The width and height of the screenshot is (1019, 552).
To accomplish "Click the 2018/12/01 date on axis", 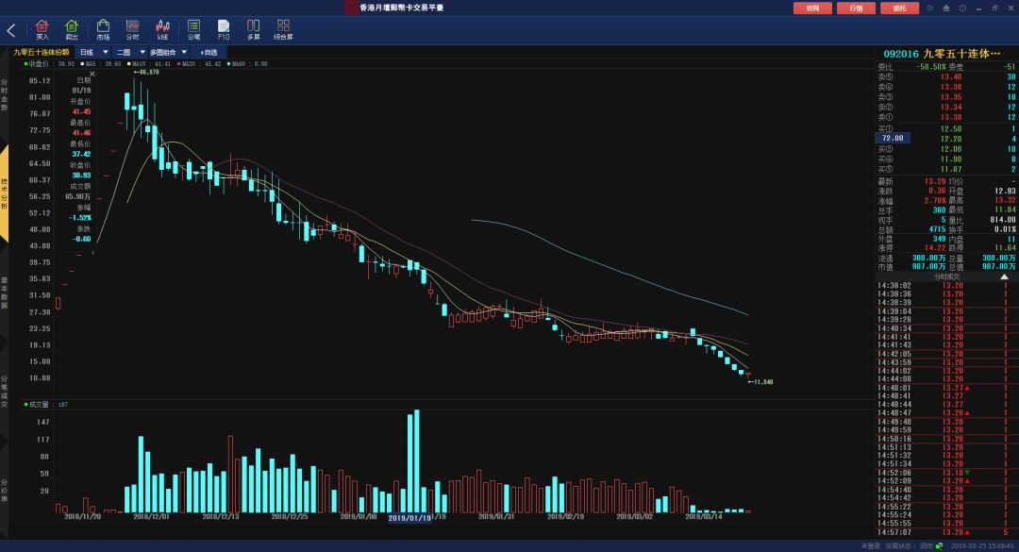I will pyautogui.click(x=151, y=516).
